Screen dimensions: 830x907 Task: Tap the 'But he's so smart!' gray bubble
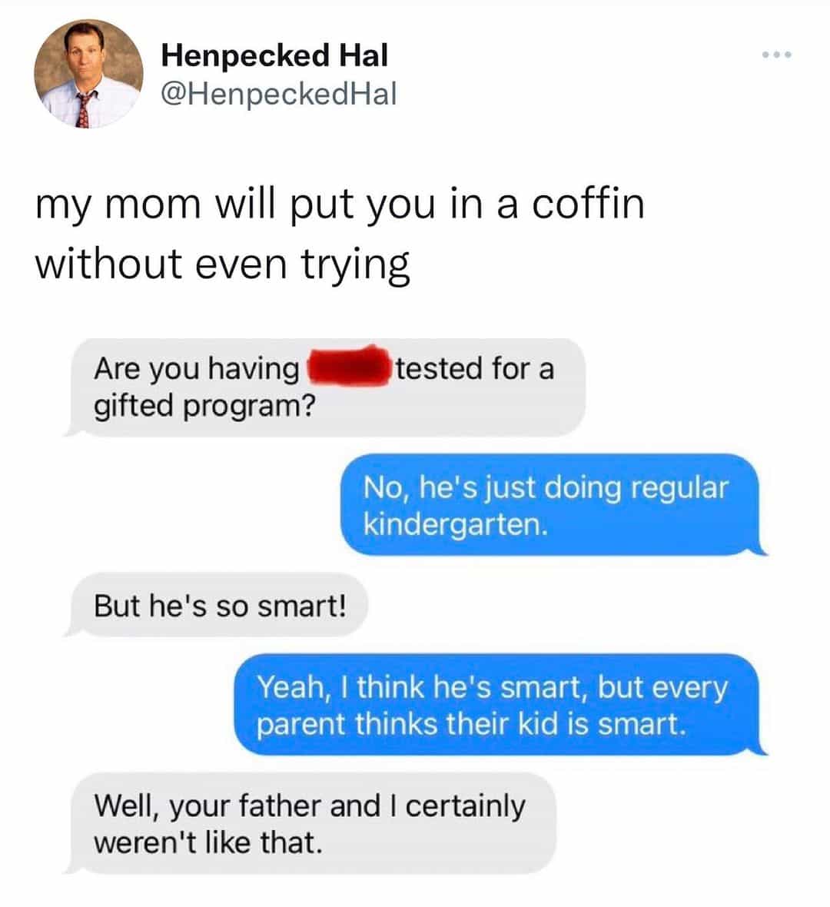[218, 606]
